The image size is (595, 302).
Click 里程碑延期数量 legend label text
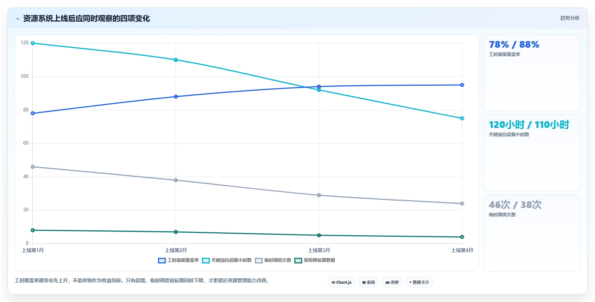pos(319,260)
